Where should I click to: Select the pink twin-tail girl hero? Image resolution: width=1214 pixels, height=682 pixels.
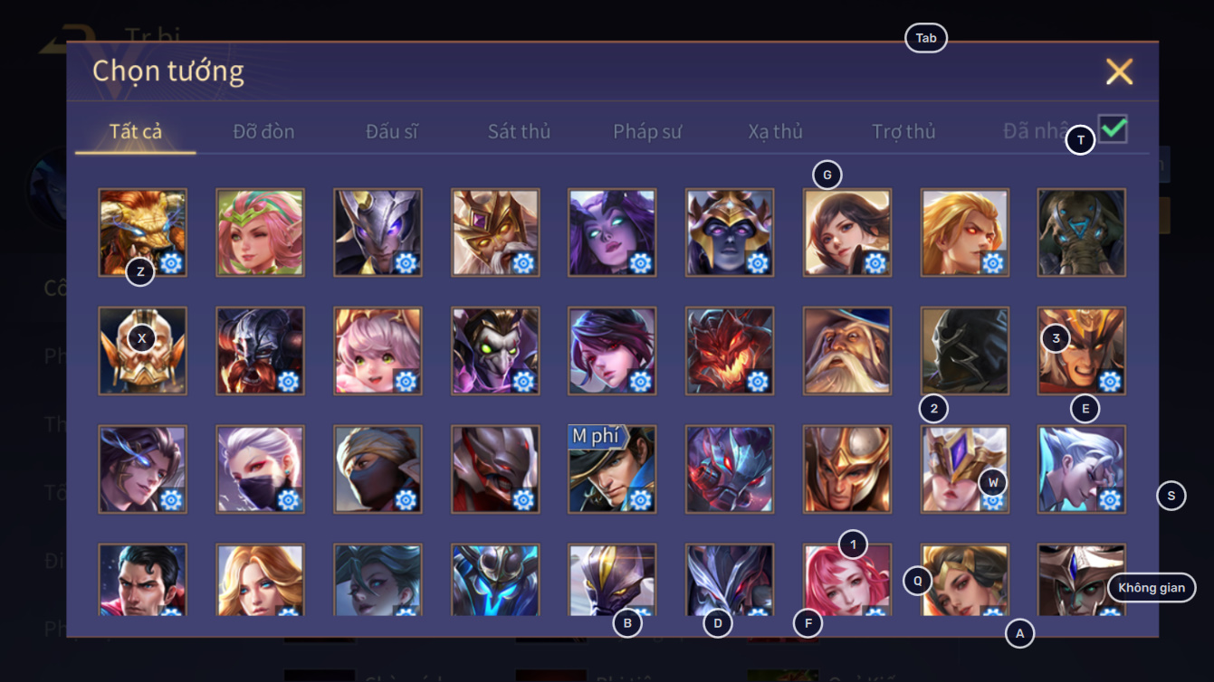point(378,351)
